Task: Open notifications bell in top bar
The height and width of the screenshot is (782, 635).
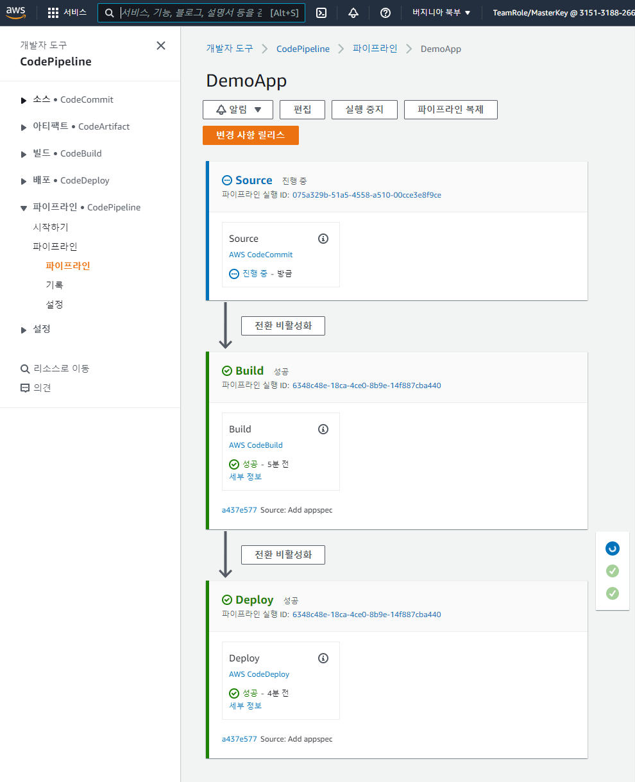Action: [x=353, y=13]
